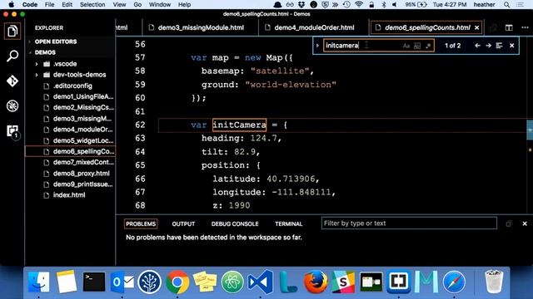The height and width of the screenshot is (299, 533).
Task: Open changes icon in editor title bar
Action: pos(493,27)
